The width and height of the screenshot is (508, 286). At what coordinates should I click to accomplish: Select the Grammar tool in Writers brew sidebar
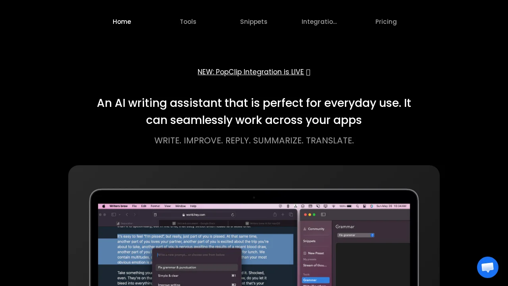click(x=310, y=280)
